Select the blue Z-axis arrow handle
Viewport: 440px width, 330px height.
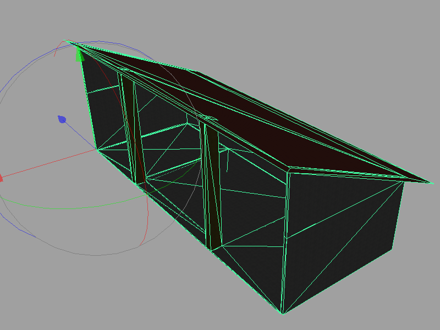click(62, 119)
